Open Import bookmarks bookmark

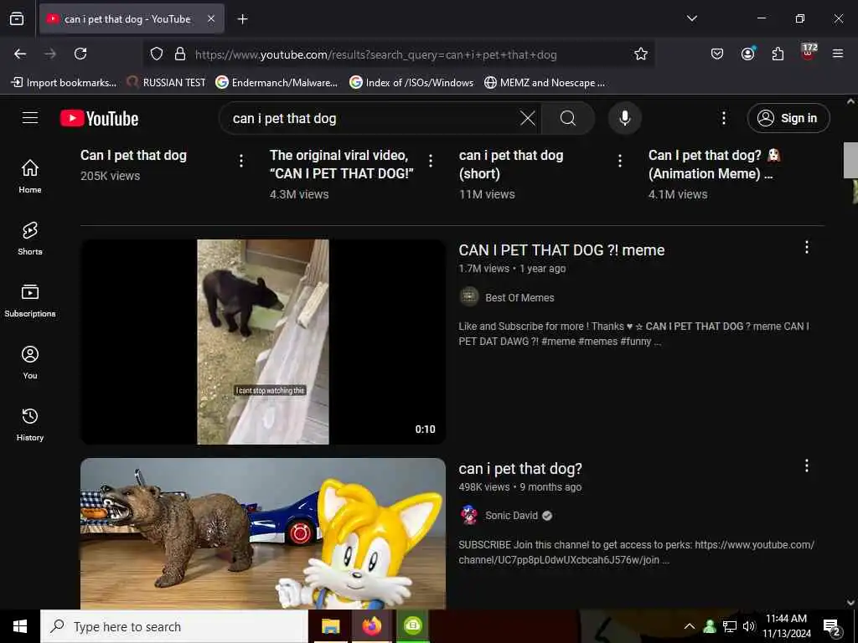65,83
